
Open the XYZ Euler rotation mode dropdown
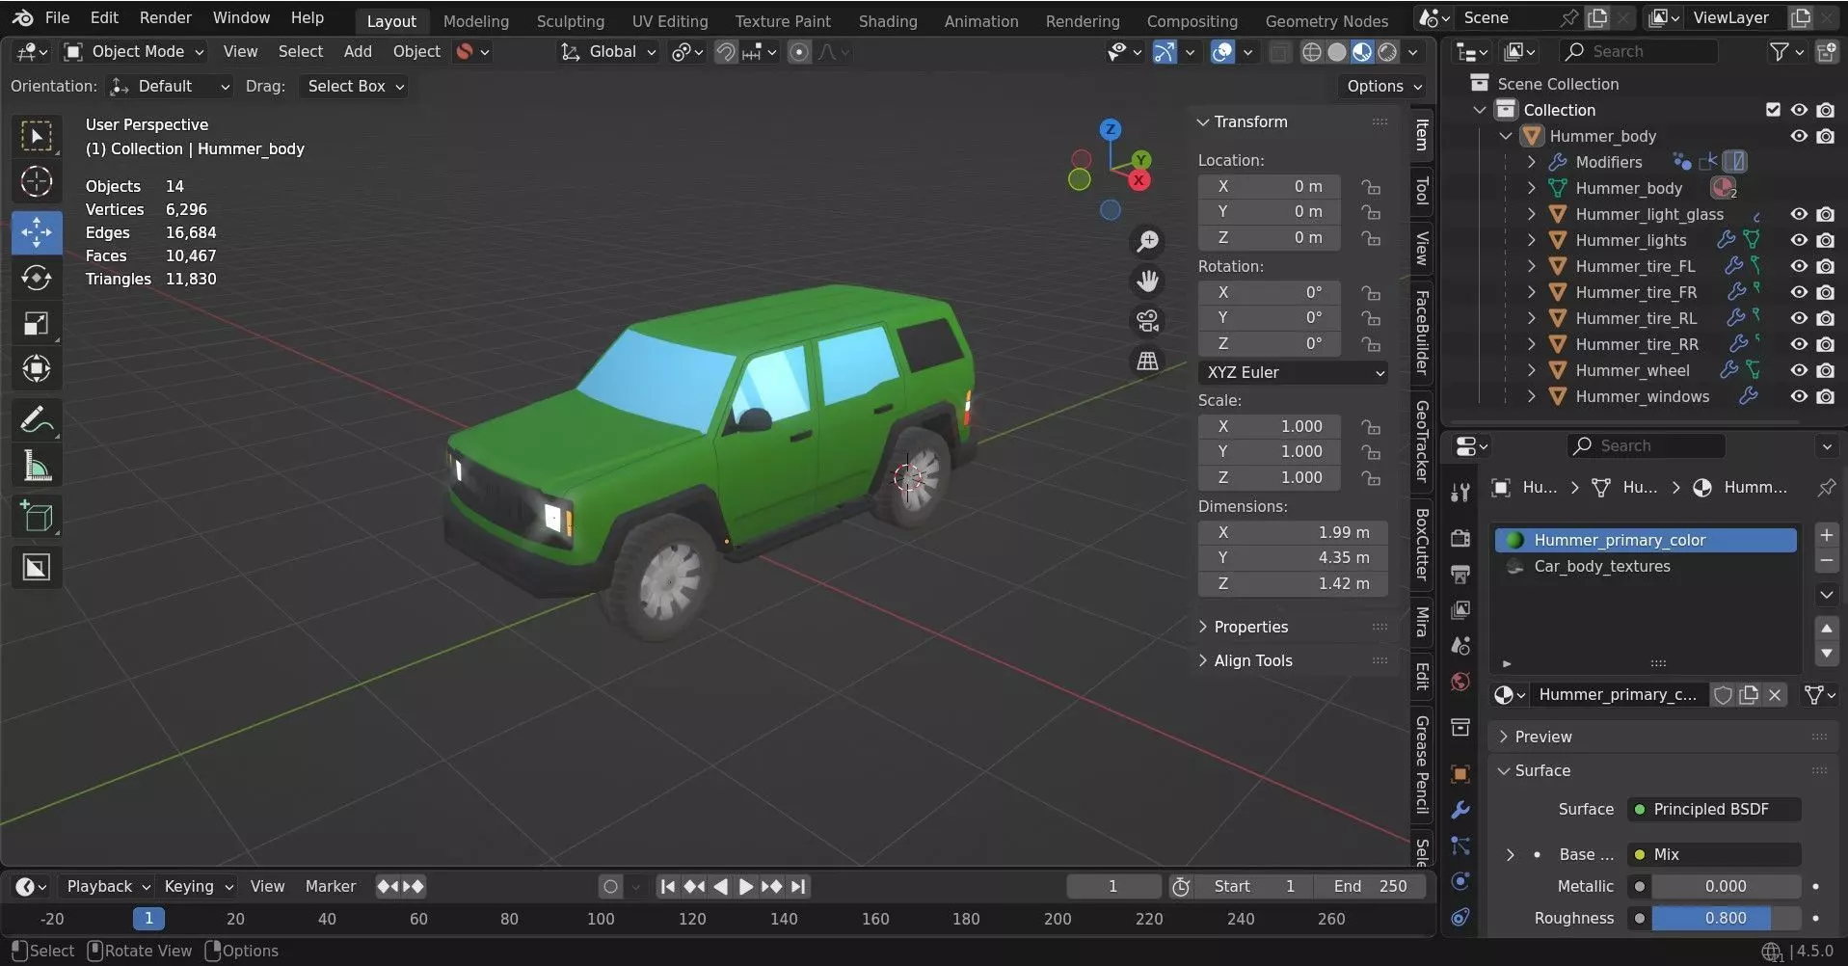tap(1293, 372)
